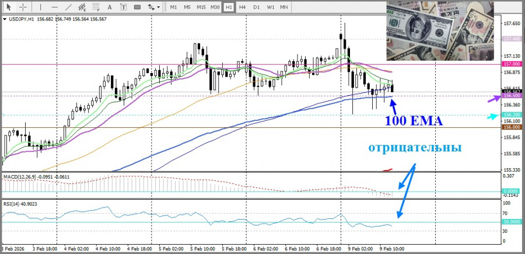Select the Fibonacci retracement tool
This screenshot has width=525, height=254.
[96, 6]
